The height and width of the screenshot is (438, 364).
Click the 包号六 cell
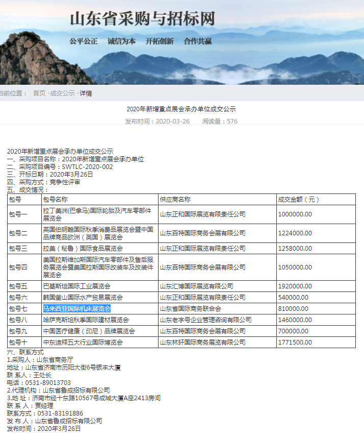(24, 298)
